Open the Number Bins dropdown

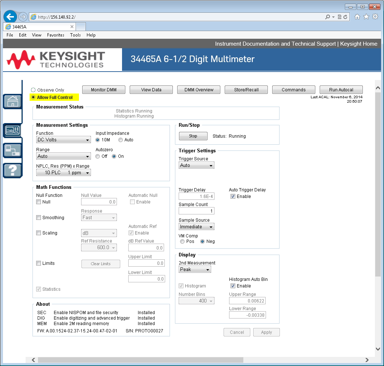point(197,301)
